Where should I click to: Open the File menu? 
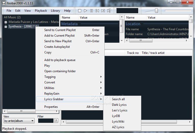click(9, 11)
